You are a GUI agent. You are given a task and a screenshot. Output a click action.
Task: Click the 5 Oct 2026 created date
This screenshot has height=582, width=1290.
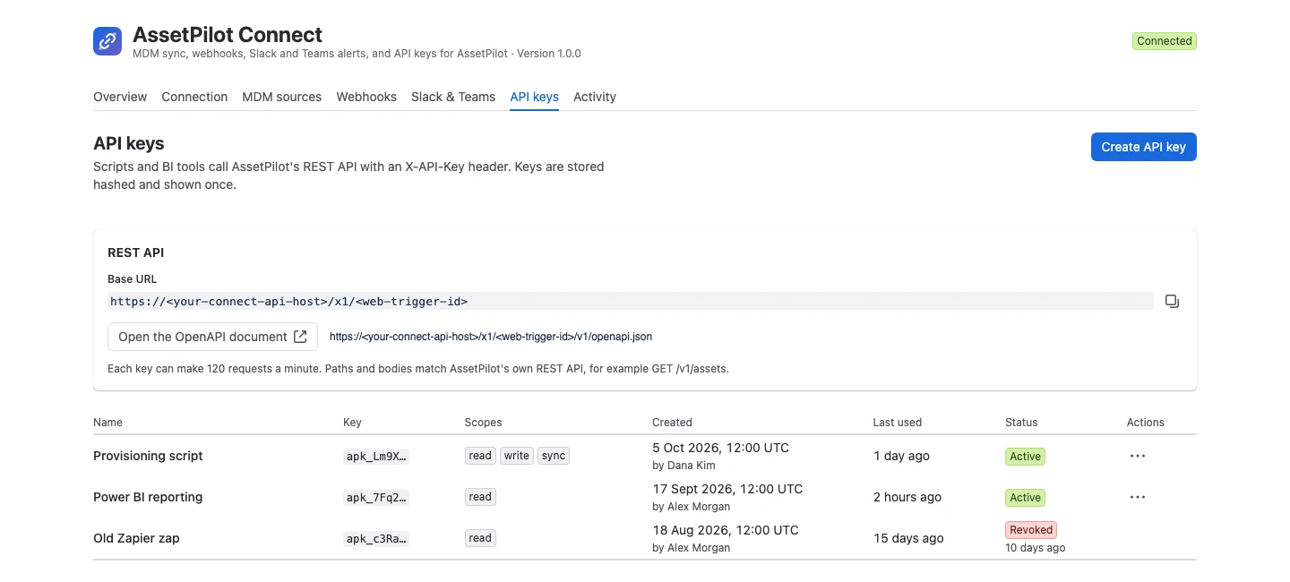click(x=721, y=448)
